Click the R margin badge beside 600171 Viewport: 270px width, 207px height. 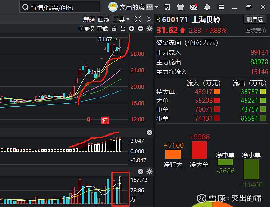pos(158,20)
